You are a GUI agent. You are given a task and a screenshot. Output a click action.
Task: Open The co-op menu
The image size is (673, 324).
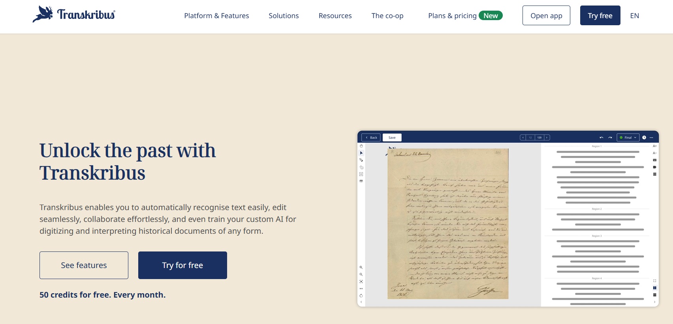[387, 16]
